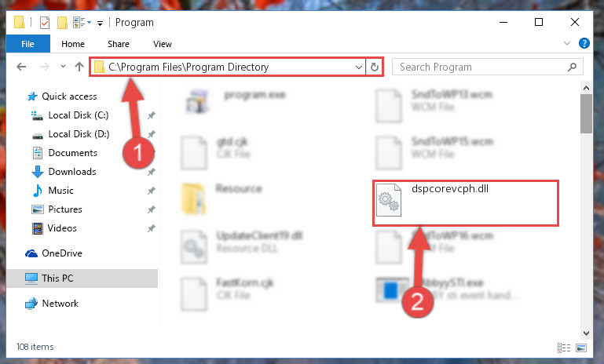Expand the address bar history dropdown
Screen dimensions: 604x364
359,67
